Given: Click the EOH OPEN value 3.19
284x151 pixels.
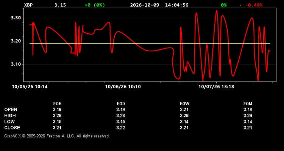Looking at the screenshot, I should point(57,109).
